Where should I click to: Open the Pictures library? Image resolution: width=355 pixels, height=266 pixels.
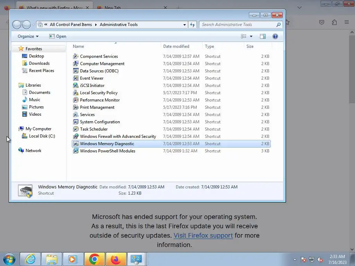(x=36, y=107)
